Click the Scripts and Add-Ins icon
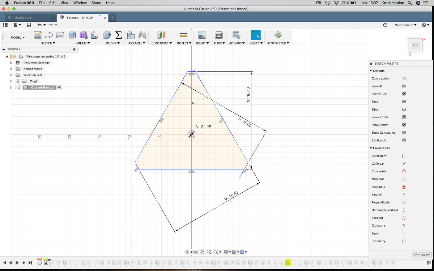The image size is (434, 271). (237, 35)
